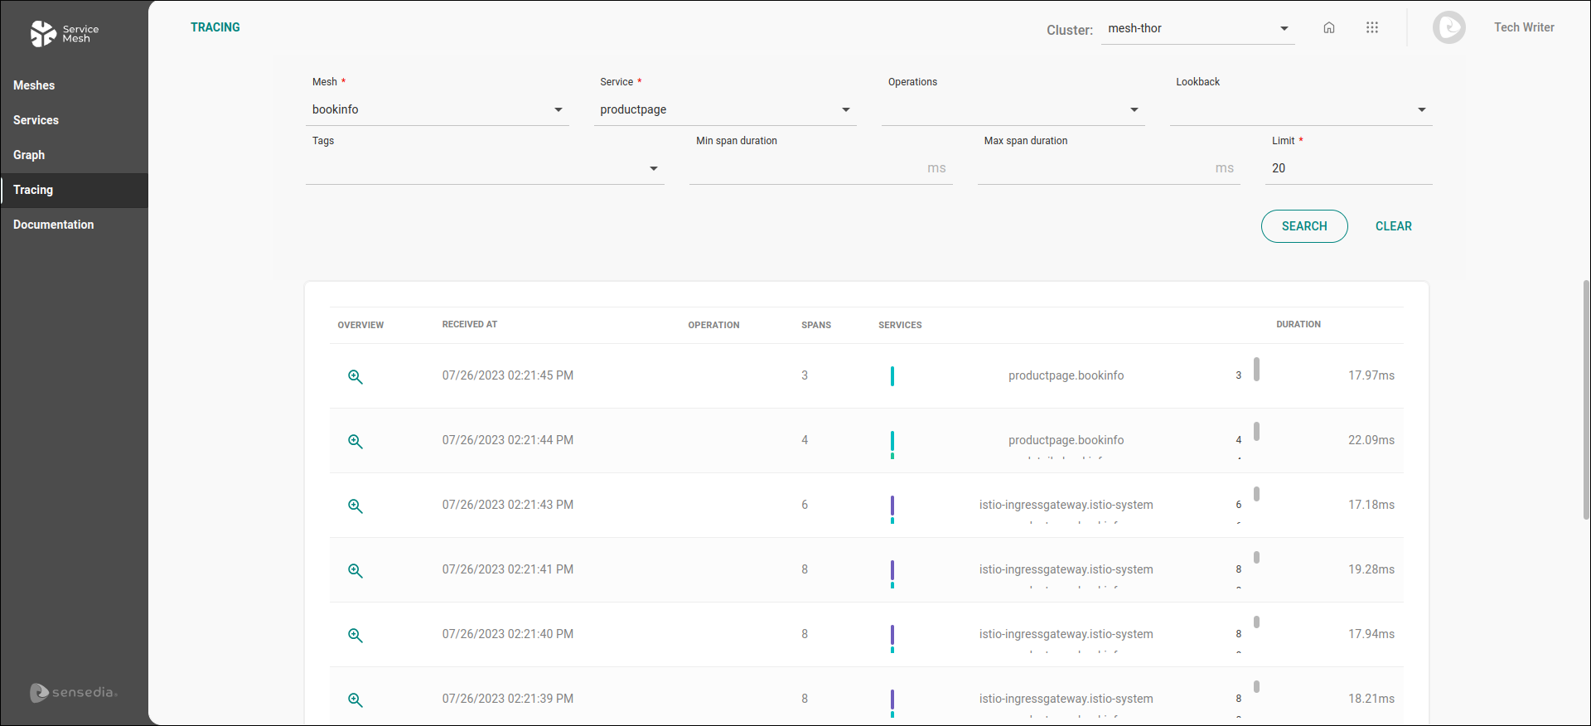Click services scrollbar in 17.97ms row
This screenshot has height=726, width=1591.
[x=1256, y=369]
